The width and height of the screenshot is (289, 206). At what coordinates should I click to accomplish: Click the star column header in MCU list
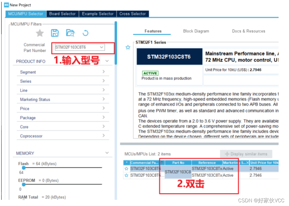127,163
